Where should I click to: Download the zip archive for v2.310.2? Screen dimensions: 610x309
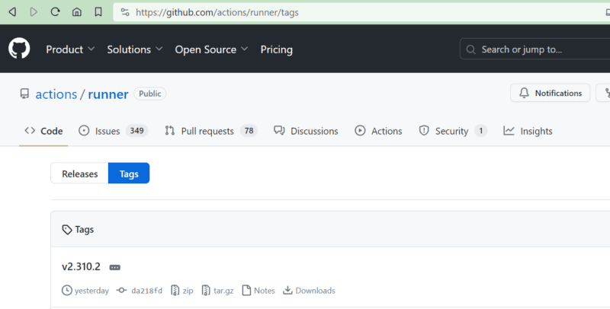182,291
